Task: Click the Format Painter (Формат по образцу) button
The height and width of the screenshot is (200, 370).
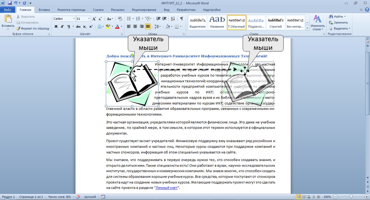Action: tap(33, 28)
